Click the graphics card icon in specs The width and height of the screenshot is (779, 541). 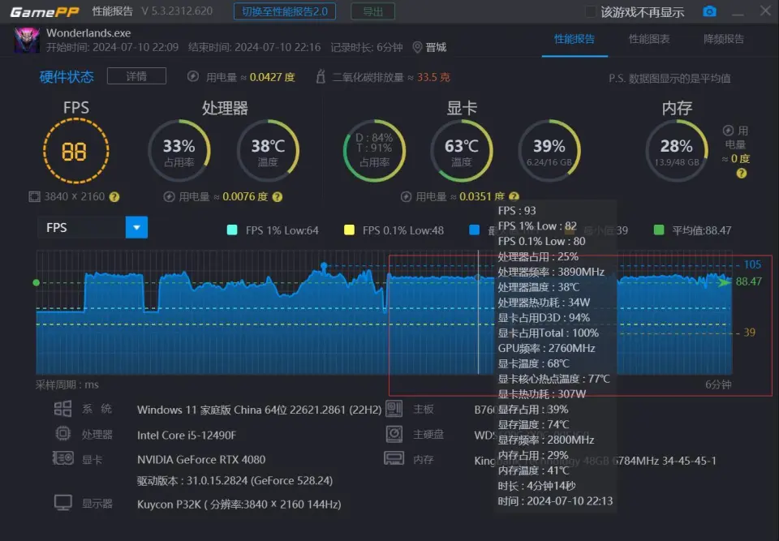pyautogui.click(x=63, y=458)
